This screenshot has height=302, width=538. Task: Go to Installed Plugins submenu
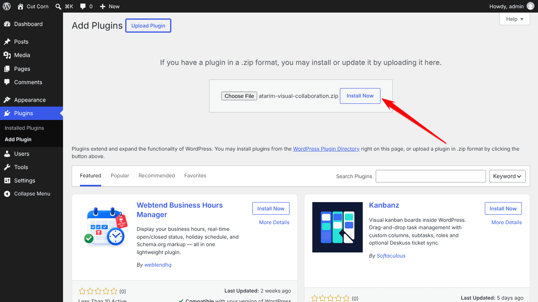(24, 128)
